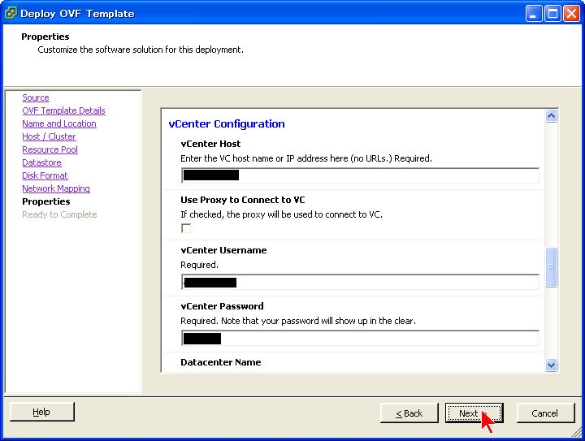Minimize the Deploy OVF Template window
This screenshot has width=585, height=441.
[x=533, y=14]
